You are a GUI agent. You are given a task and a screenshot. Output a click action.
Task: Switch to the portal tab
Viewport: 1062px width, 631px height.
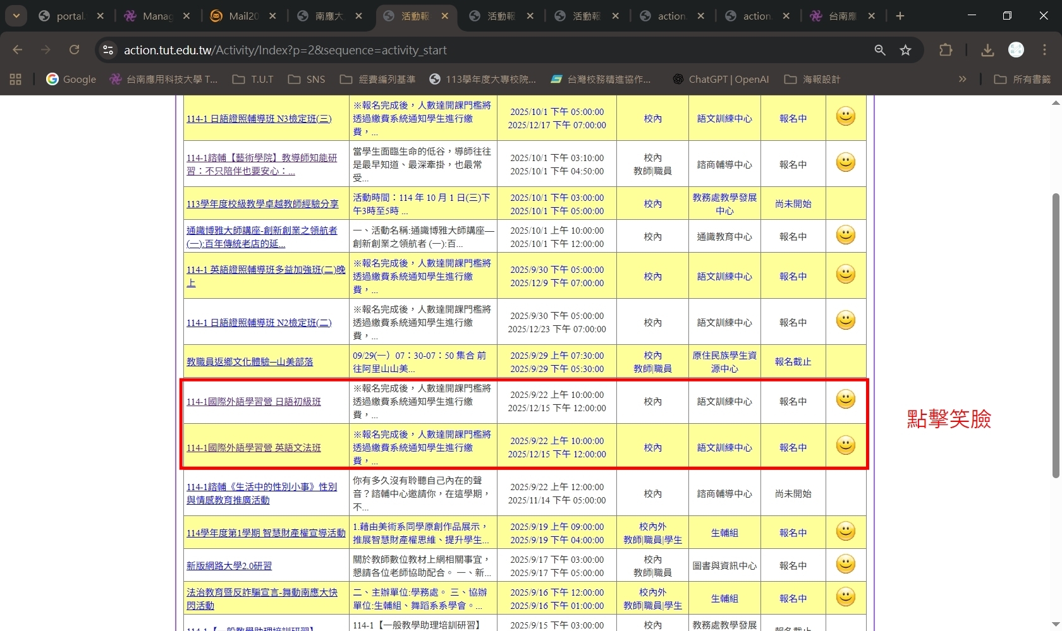click(70, 16)
